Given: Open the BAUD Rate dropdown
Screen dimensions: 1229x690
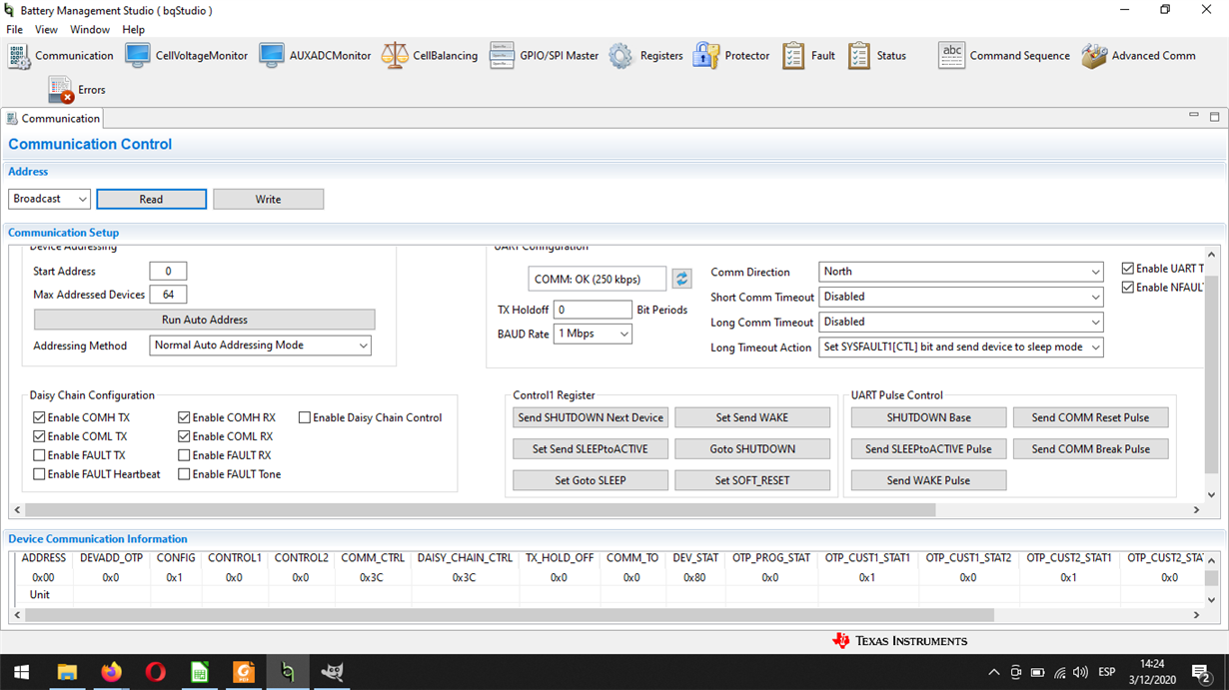Looking at the screenshot, I should [593, 334].
